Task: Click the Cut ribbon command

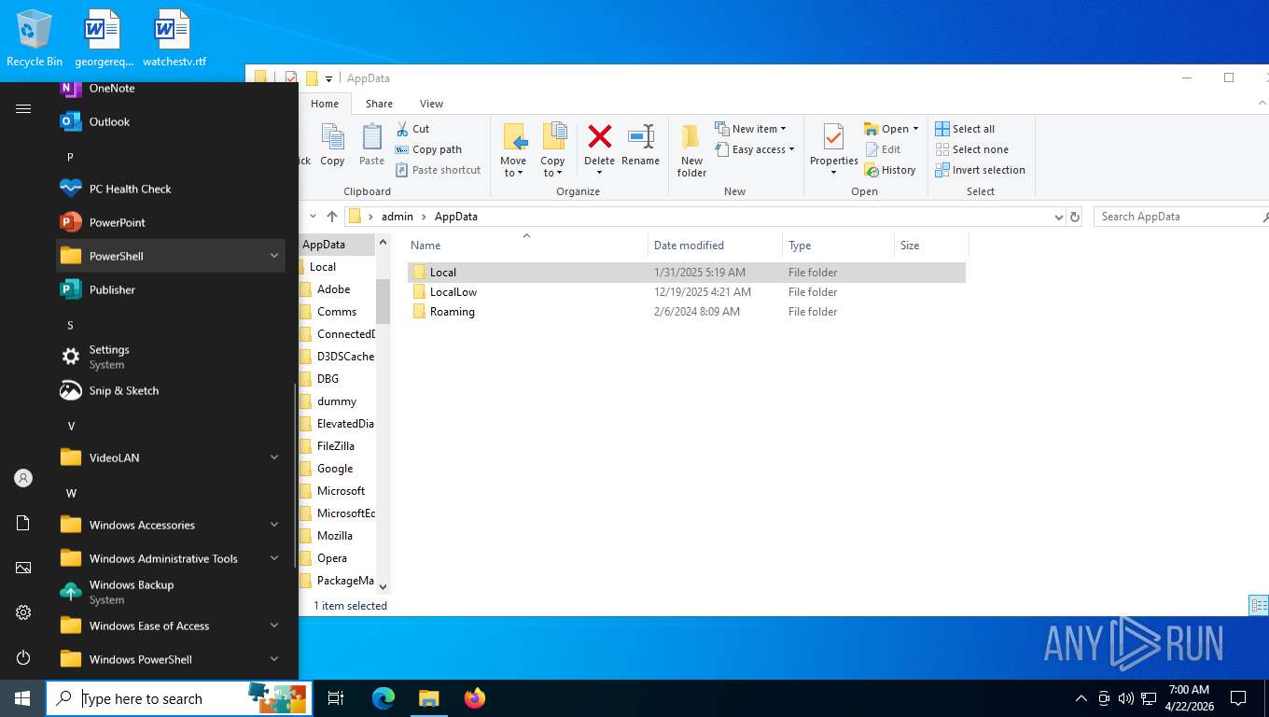Action: 412,129
